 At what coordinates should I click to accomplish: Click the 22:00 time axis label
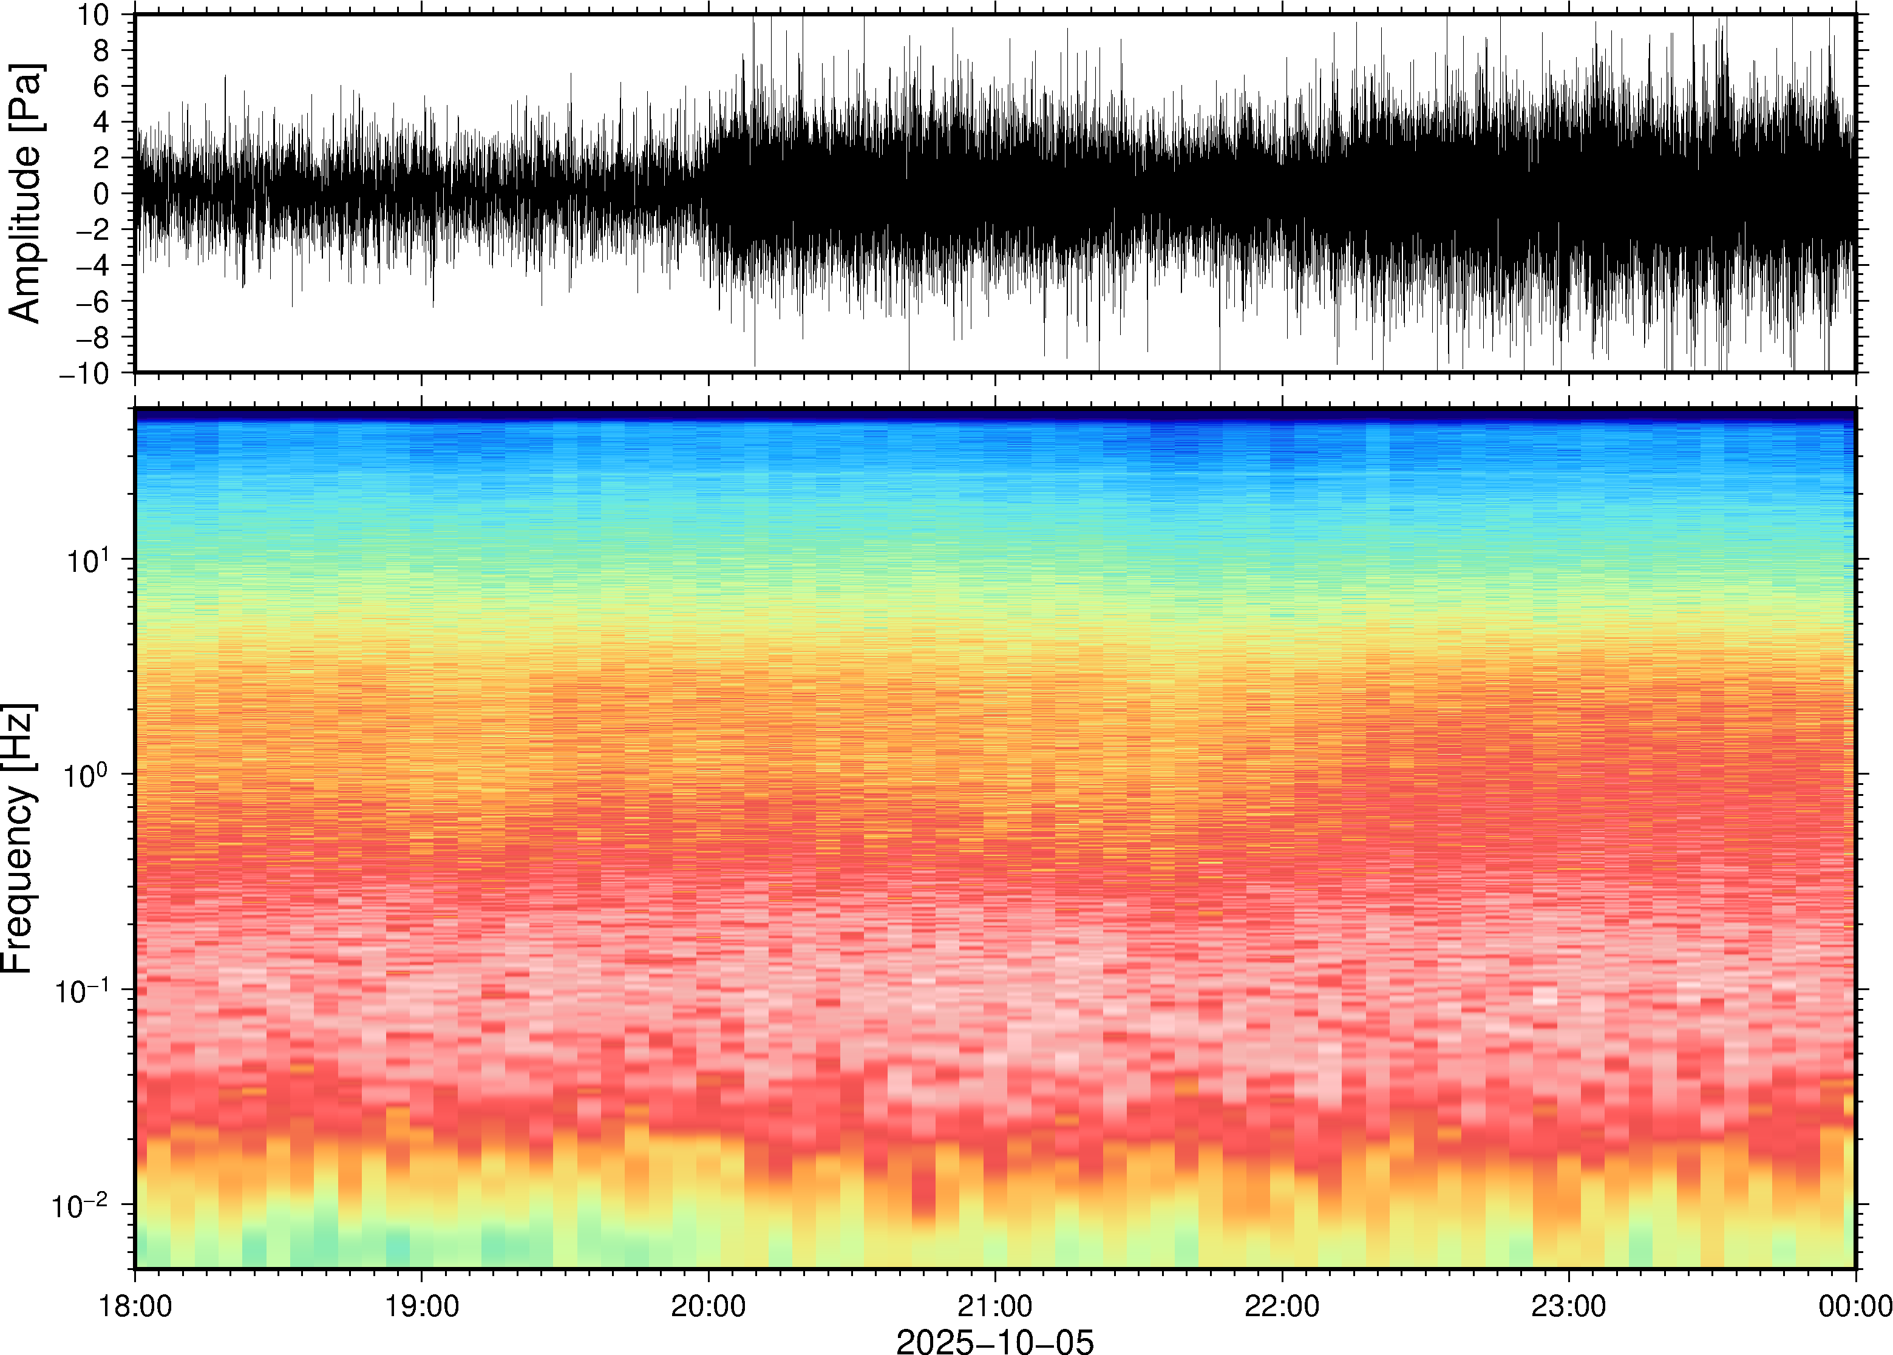tap(1282, 1306)
